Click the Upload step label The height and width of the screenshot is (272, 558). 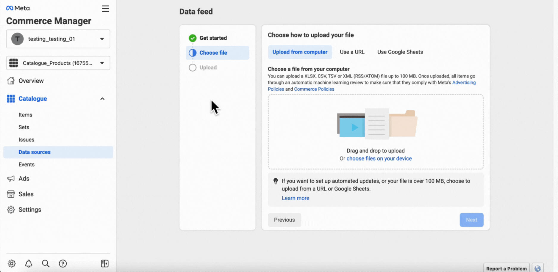tap(208, 67)
